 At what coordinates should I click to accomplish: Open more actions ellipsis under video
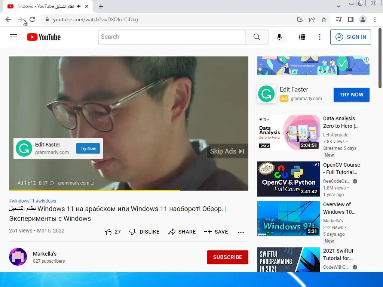241,232
